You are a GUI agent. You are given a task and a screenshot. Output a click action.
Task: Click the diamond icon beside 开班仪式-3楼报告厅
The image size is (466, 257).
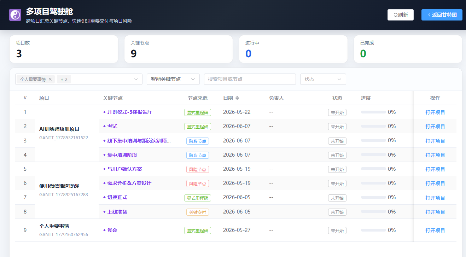tap(104, 112)
